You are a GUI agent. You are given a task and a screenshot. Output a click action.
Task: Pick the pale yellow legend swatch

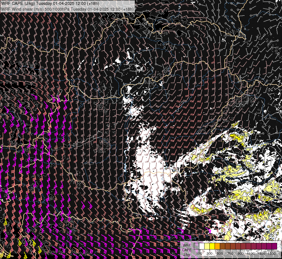pos(207,246)
